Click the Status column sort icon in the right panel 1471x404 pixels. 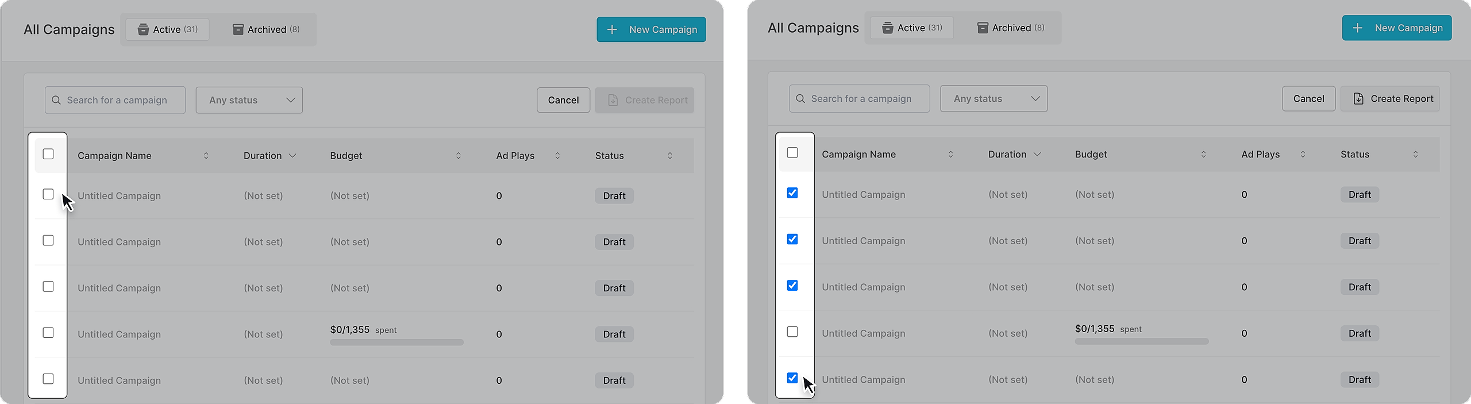(x=1415, y=155)
